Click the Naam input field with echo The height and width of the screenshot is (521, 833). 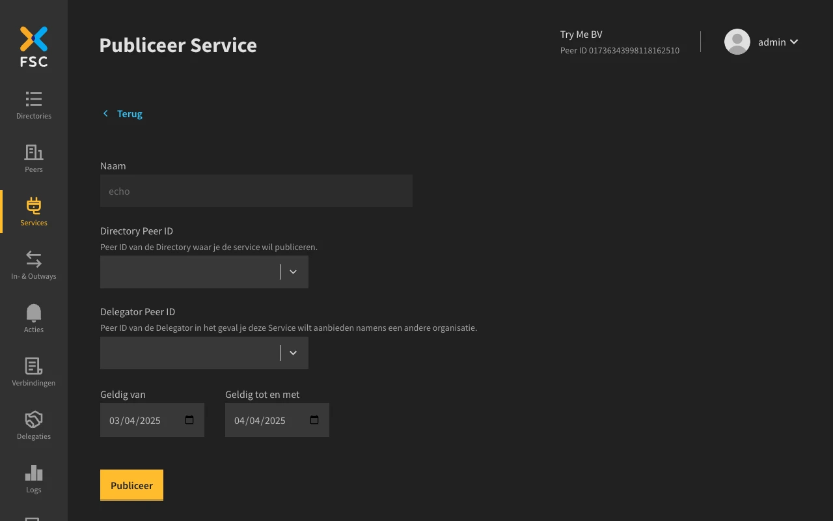tap(256, 191)
